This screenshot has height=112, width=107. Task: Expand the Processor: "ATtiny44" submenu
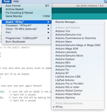point(27,25)
